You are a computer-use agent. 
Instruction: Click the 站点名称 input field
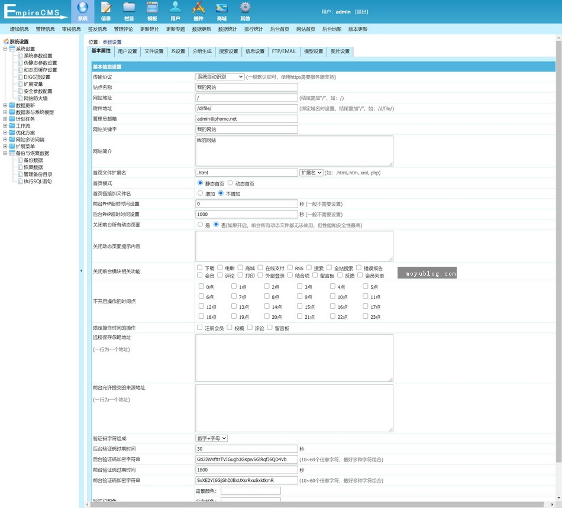tap(247, 88)
